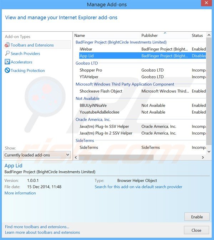Image resolution: width=214 pixels, height=240 pixels.
Task: Switch to Accelerators add-on type
Action: point(21,62)
